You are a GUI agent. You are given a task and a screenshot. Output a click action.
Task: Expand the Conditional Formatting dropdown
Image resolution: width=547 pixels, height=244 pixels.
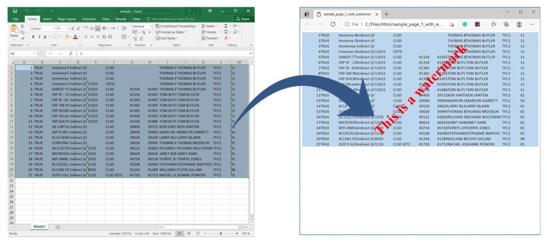[178, 26]
